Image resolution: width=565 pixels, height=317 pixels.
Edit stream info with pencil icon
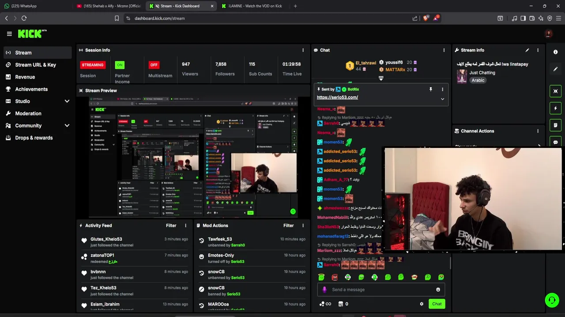tap(527, 50)
